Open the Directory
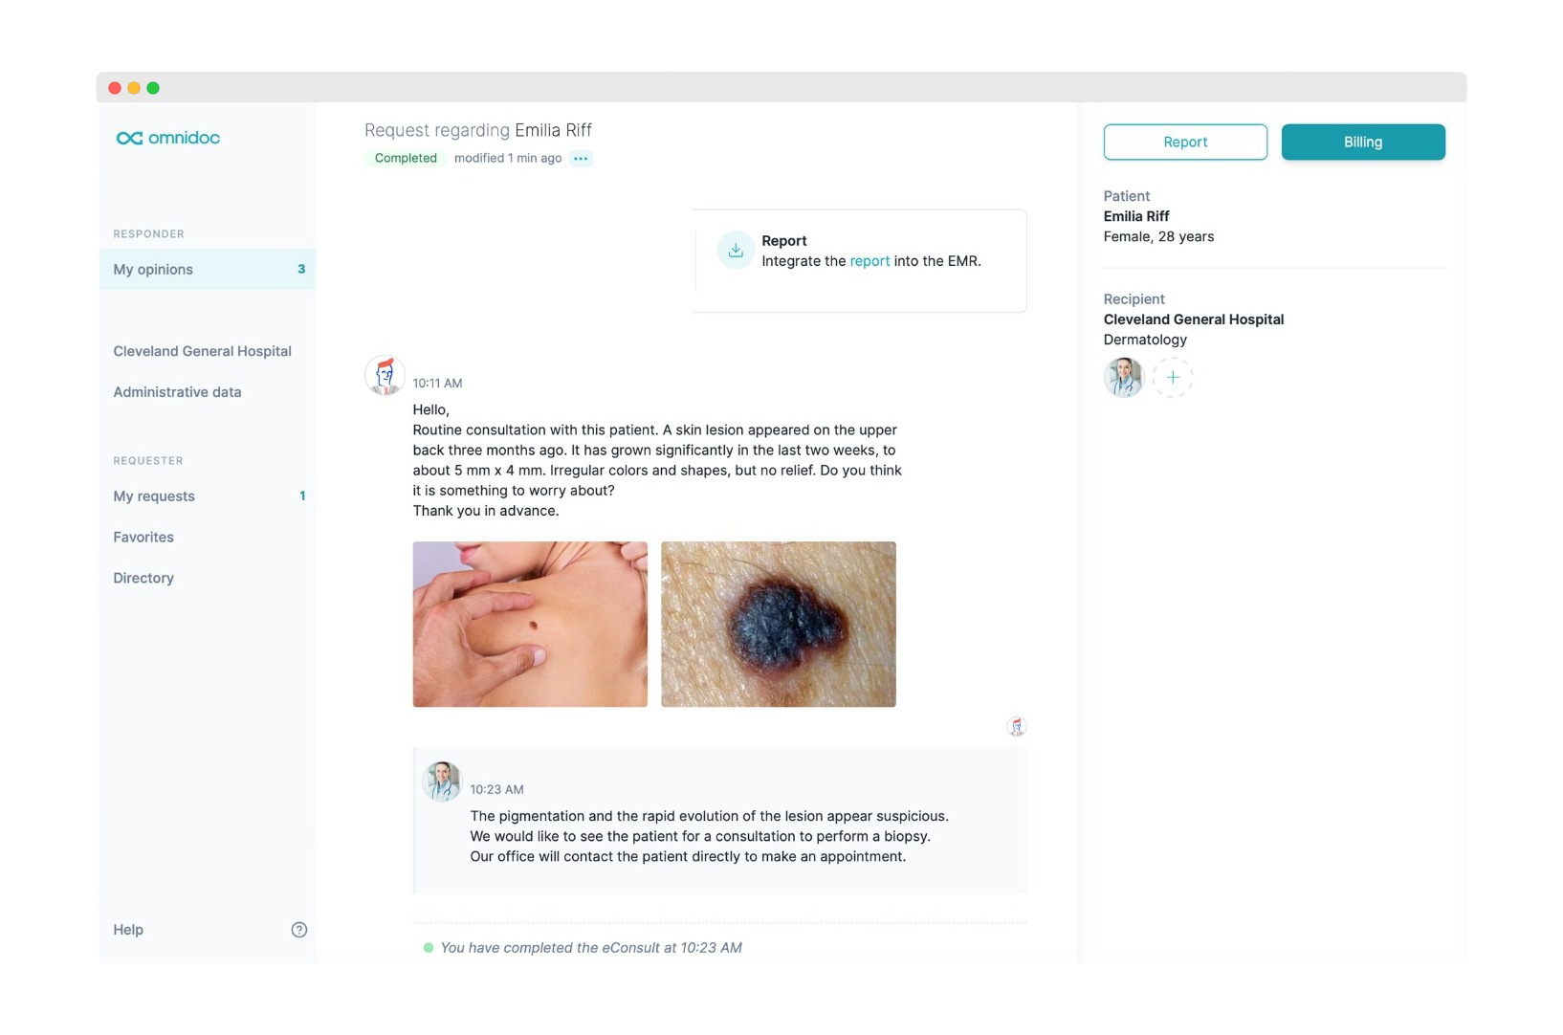1563x1035 pixels. tap(143, 579)
